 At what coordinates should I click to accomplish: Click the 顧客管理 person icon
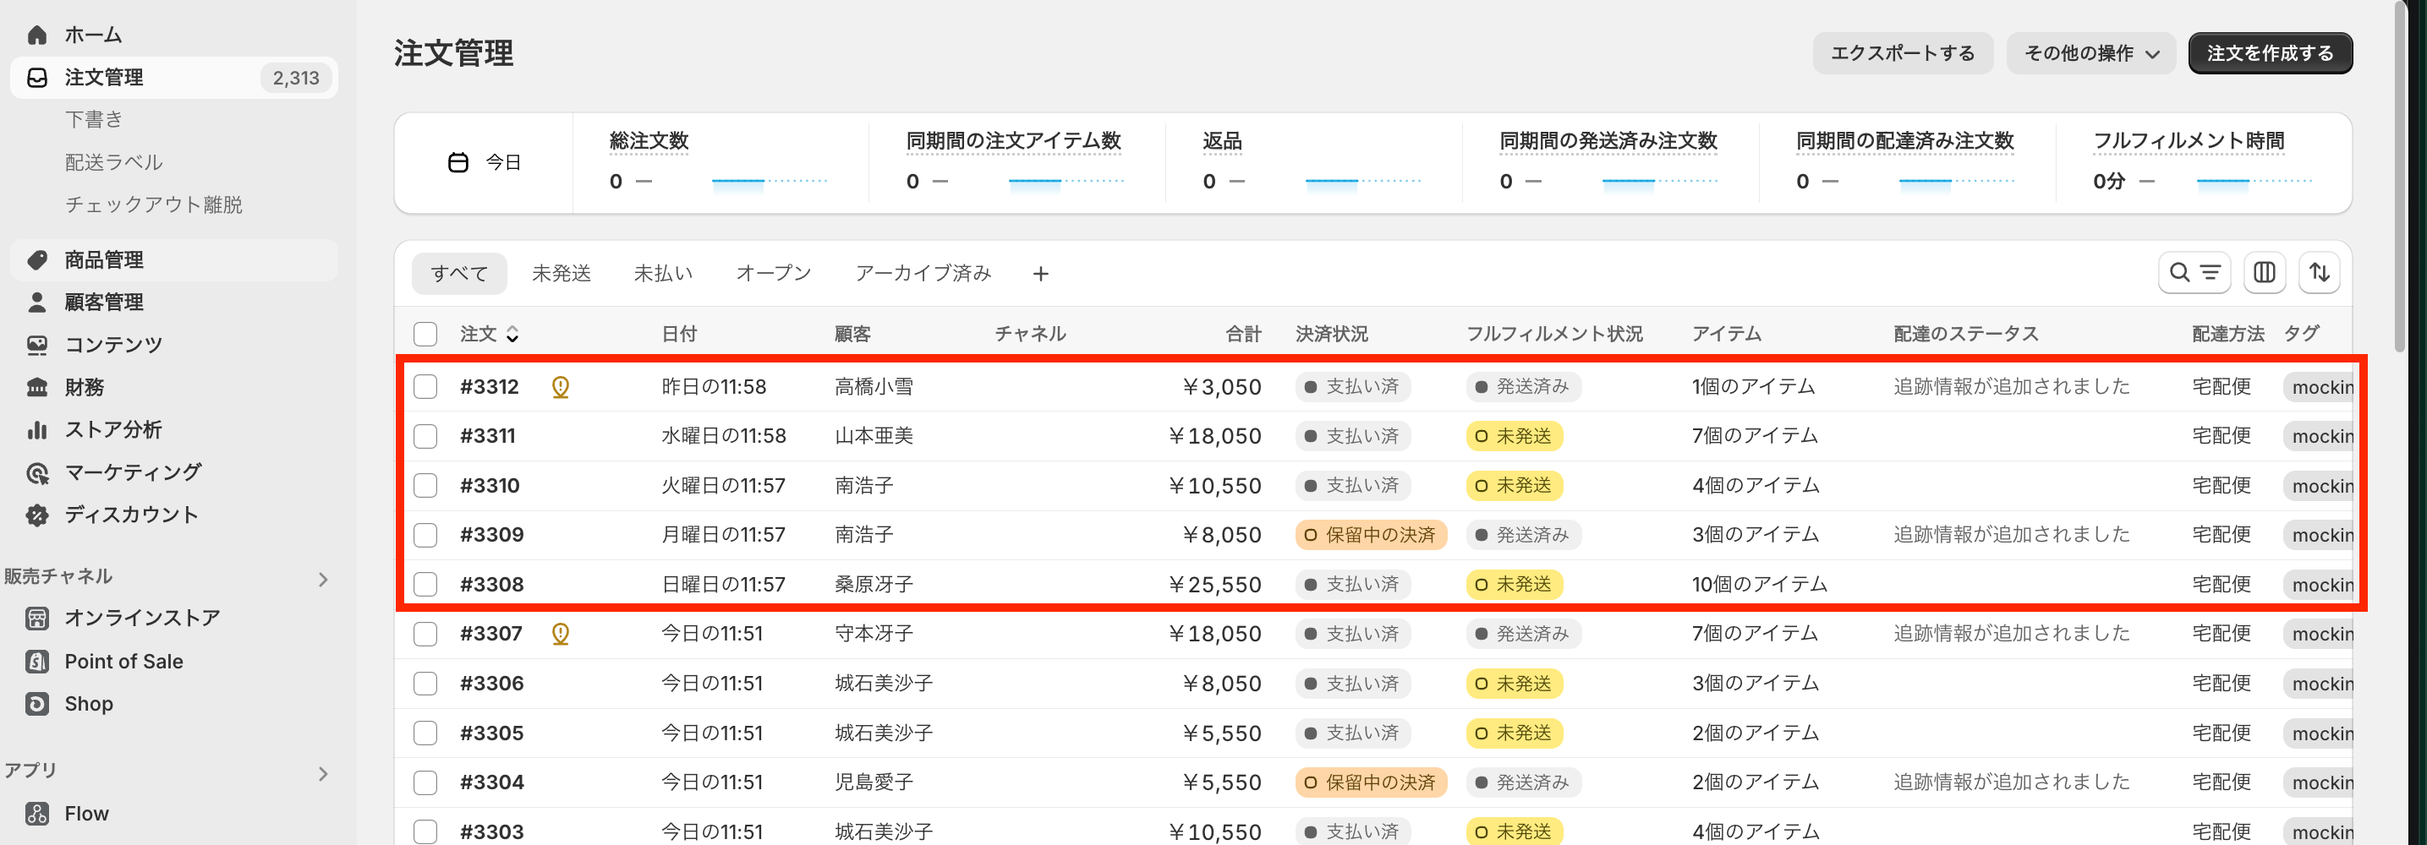tap(36, 302)
